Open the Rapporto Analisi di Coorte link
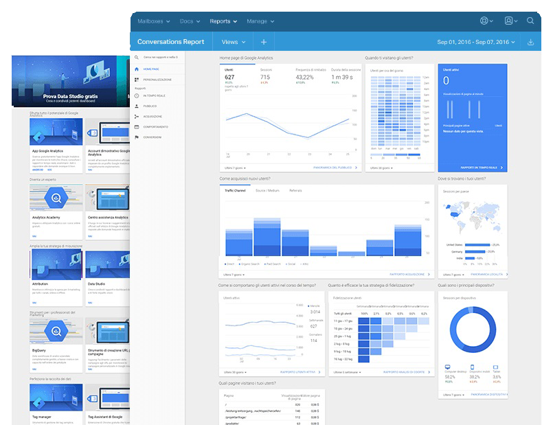This screenshot has height=425, width=553. tap(407, 372)
